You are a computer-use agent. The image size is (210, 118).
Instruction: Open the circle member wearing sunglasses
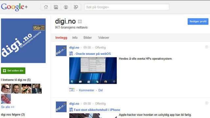click(6, 88)
